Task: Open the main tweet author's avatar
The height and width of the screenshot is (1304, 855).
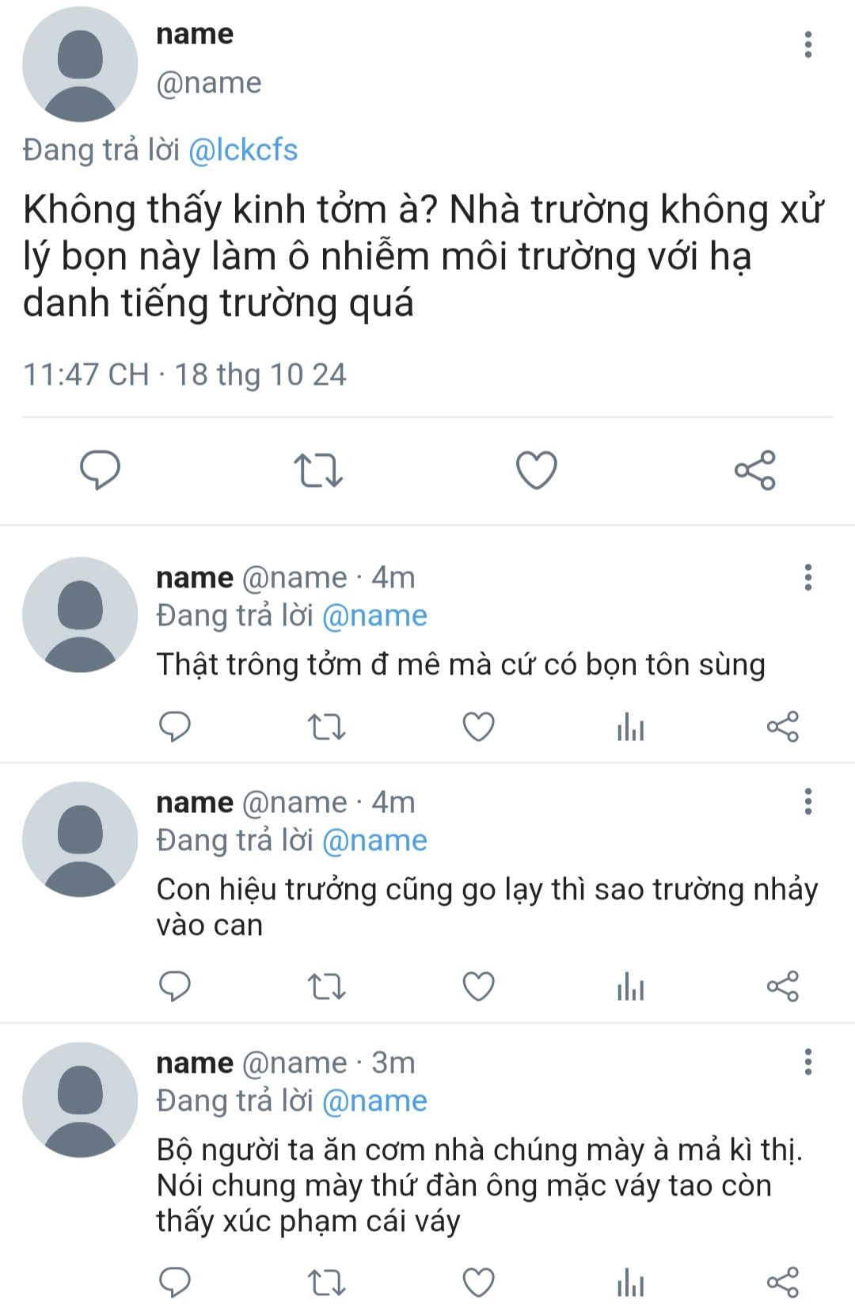Action: 80,64
